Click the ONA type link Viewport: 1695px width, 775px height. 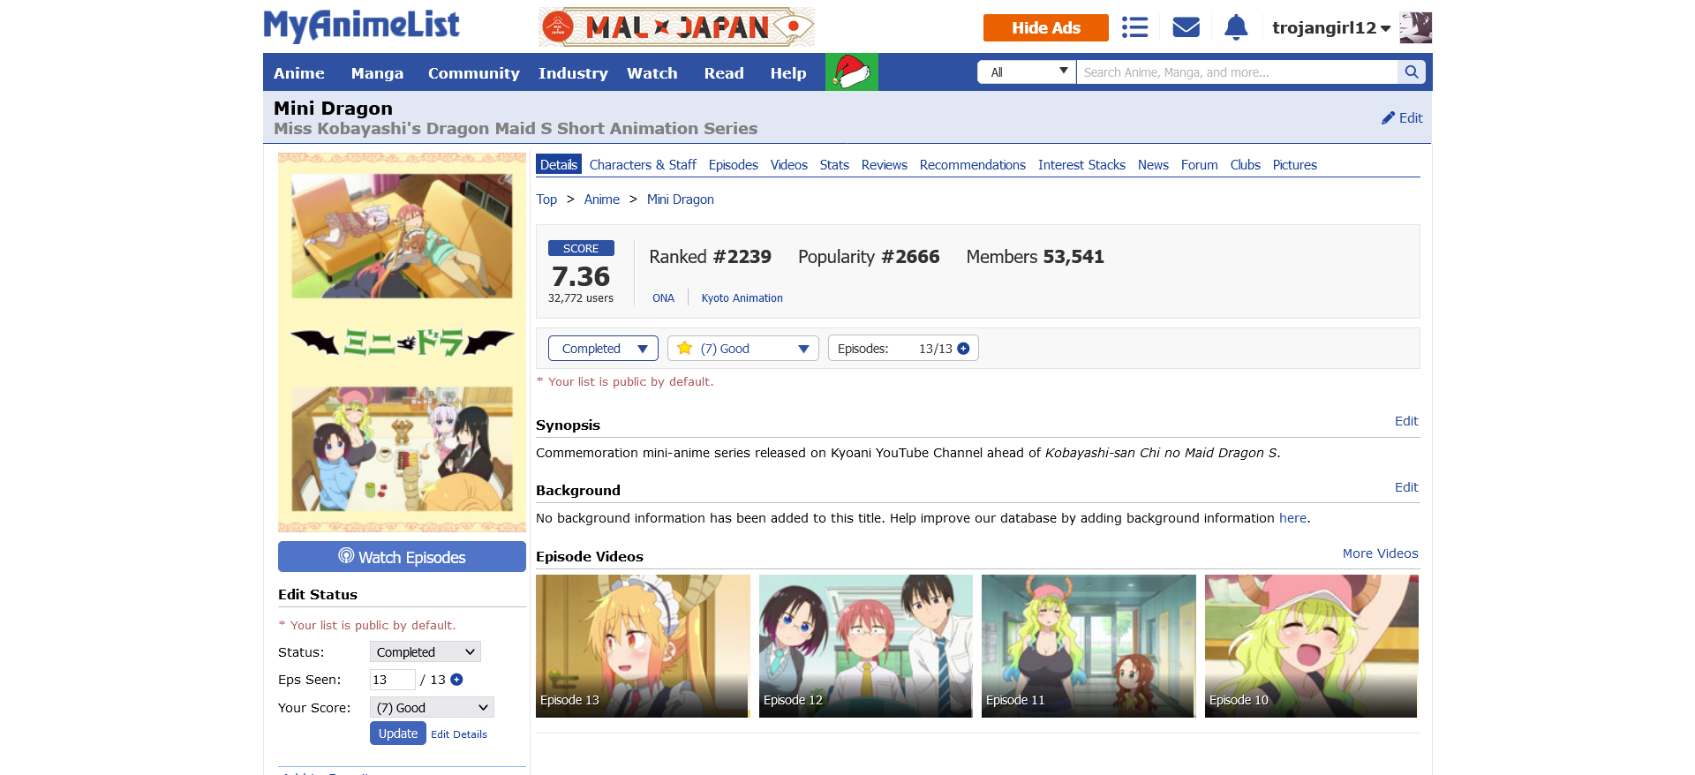[664, 298]
